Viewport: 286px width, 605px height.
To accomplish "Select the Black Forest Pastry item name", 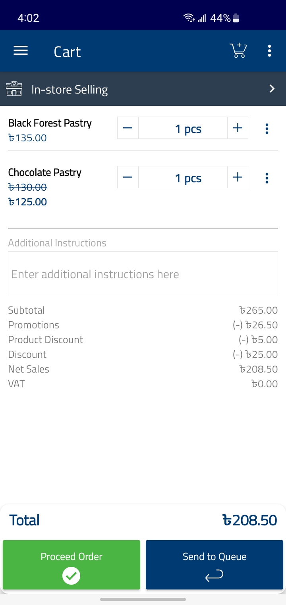I will coord(50,123).
